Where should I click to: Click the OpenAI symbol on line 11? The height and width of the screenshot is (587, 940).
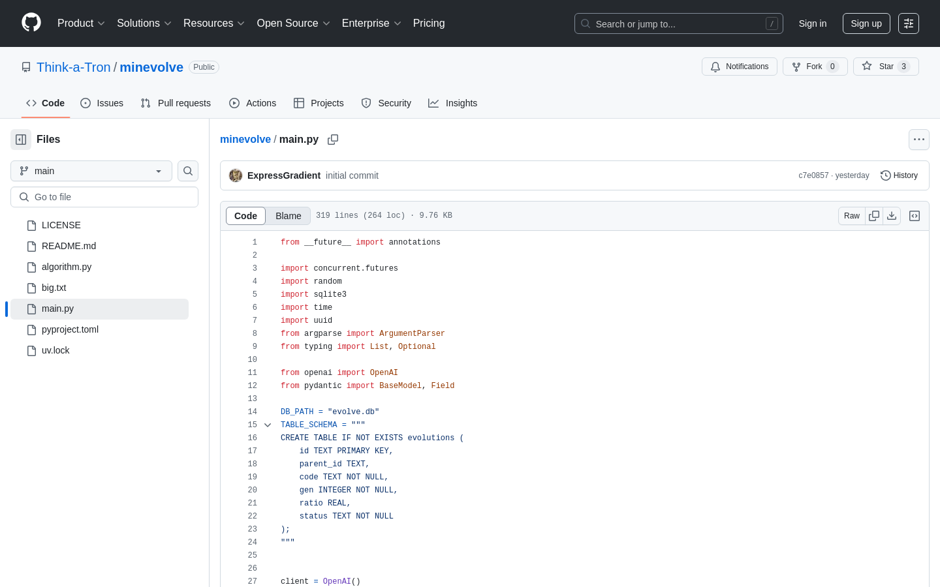384,372
